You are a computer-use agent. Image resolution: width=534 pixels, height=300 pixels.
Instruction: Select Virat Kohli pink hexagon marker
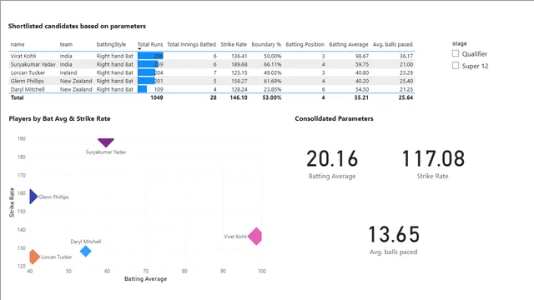pos(255,237)
